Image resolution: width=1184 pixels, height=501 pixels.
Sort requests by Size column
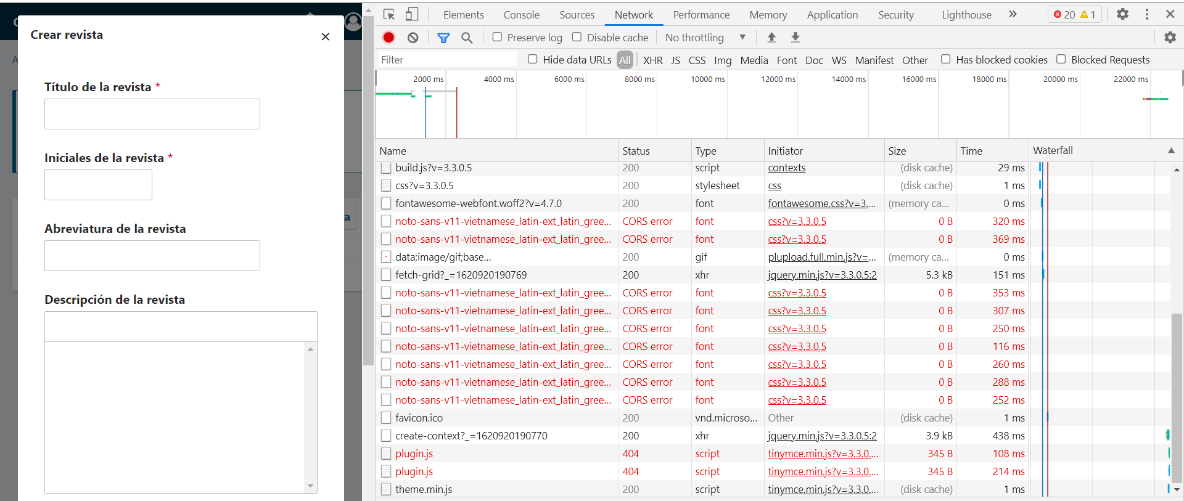(x=919, y=151)
